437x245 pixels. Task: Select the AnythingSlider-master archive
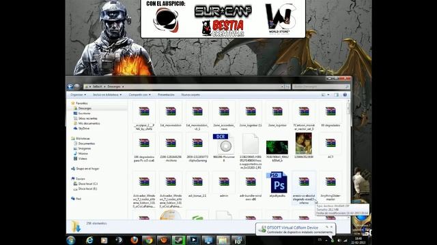pos(330,186)
